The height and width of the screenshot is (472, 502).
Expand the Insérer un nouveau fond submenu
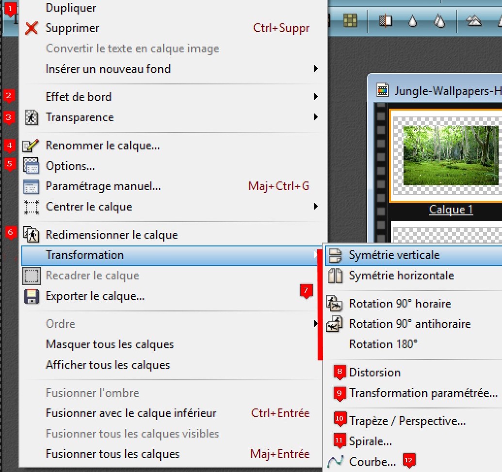point(316,69)
